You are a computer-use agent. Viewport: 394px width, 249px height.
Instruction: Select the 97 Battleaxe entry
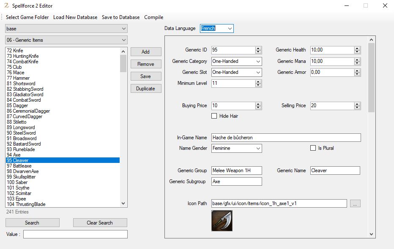click(63, 166)
